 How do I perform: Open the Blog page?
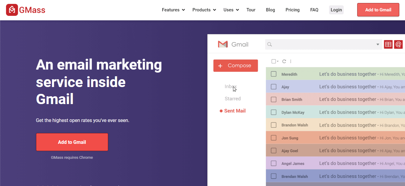270,10
